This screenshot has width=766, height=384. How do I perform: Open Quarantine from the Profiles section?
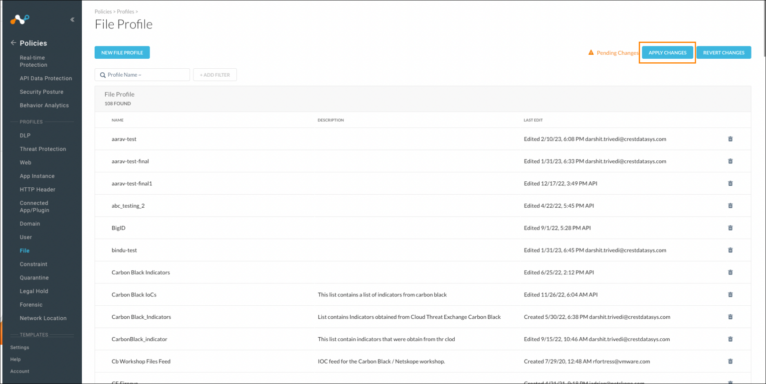click(33, 277)
